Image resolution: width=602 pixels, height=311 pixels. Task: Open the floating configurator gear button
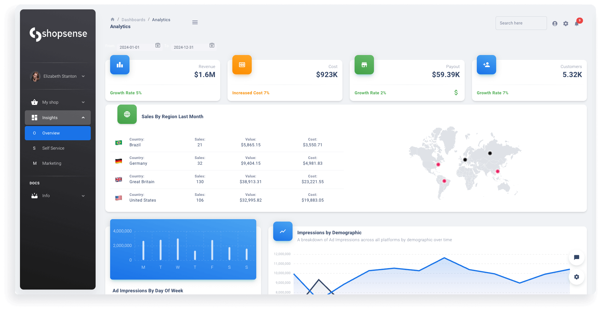(x=576, y=277)
